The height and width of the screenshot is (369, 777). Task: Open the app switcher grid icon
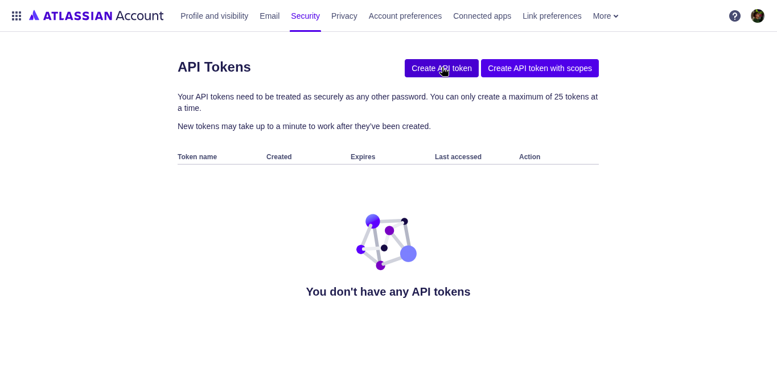click(x=17, y=16)
